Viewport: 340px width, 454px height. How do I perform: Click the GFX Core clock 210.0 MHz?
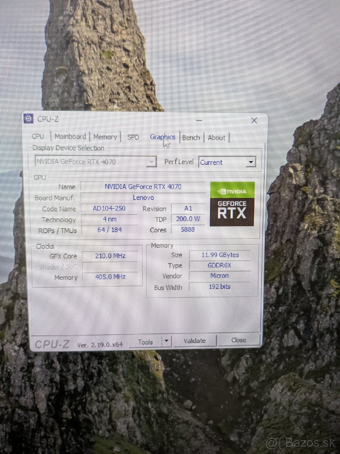[x=110, y=256]
